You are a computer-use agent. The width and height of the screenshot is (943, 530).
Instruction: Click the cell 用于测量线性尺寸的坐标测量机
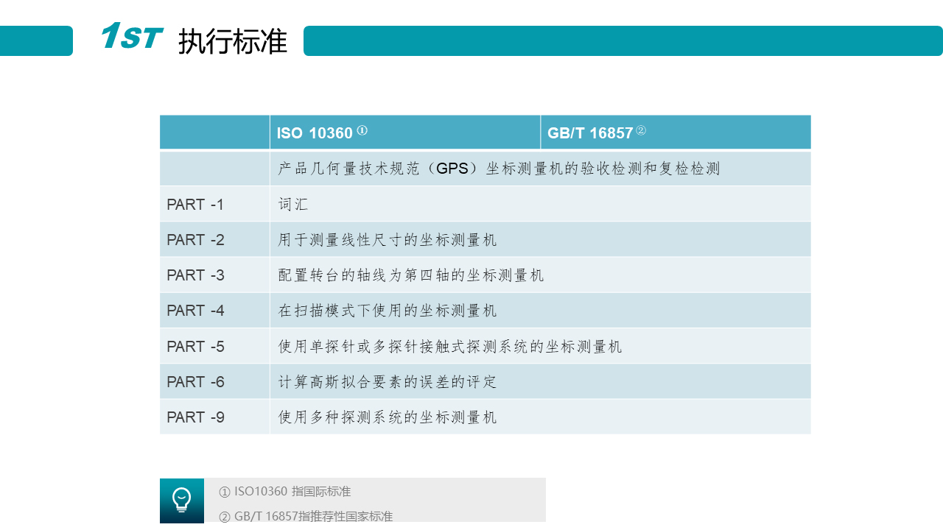point(540,239)
